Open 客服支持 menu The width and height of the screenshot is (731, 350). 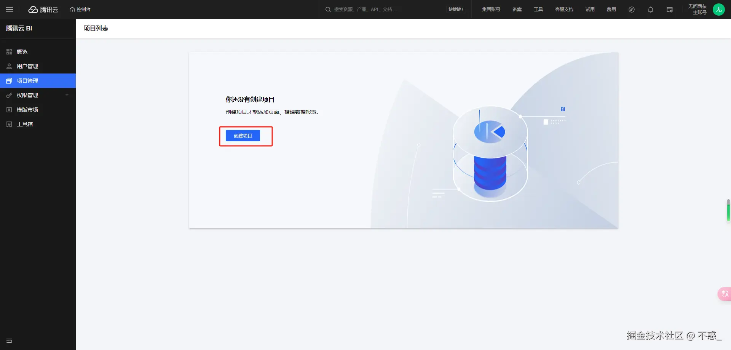pyautogui.click(x=564, y=10)
